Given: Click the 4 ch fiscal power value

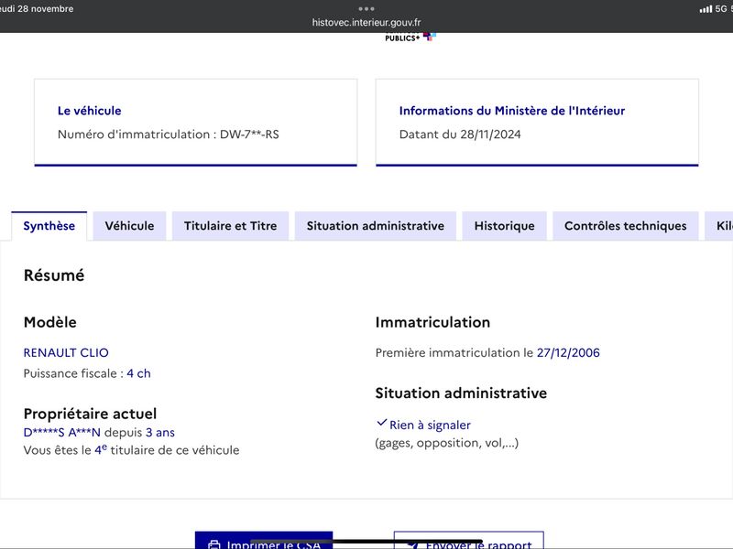Looking at the screenshot, I should pyautogui.click(x=139, y=373).
